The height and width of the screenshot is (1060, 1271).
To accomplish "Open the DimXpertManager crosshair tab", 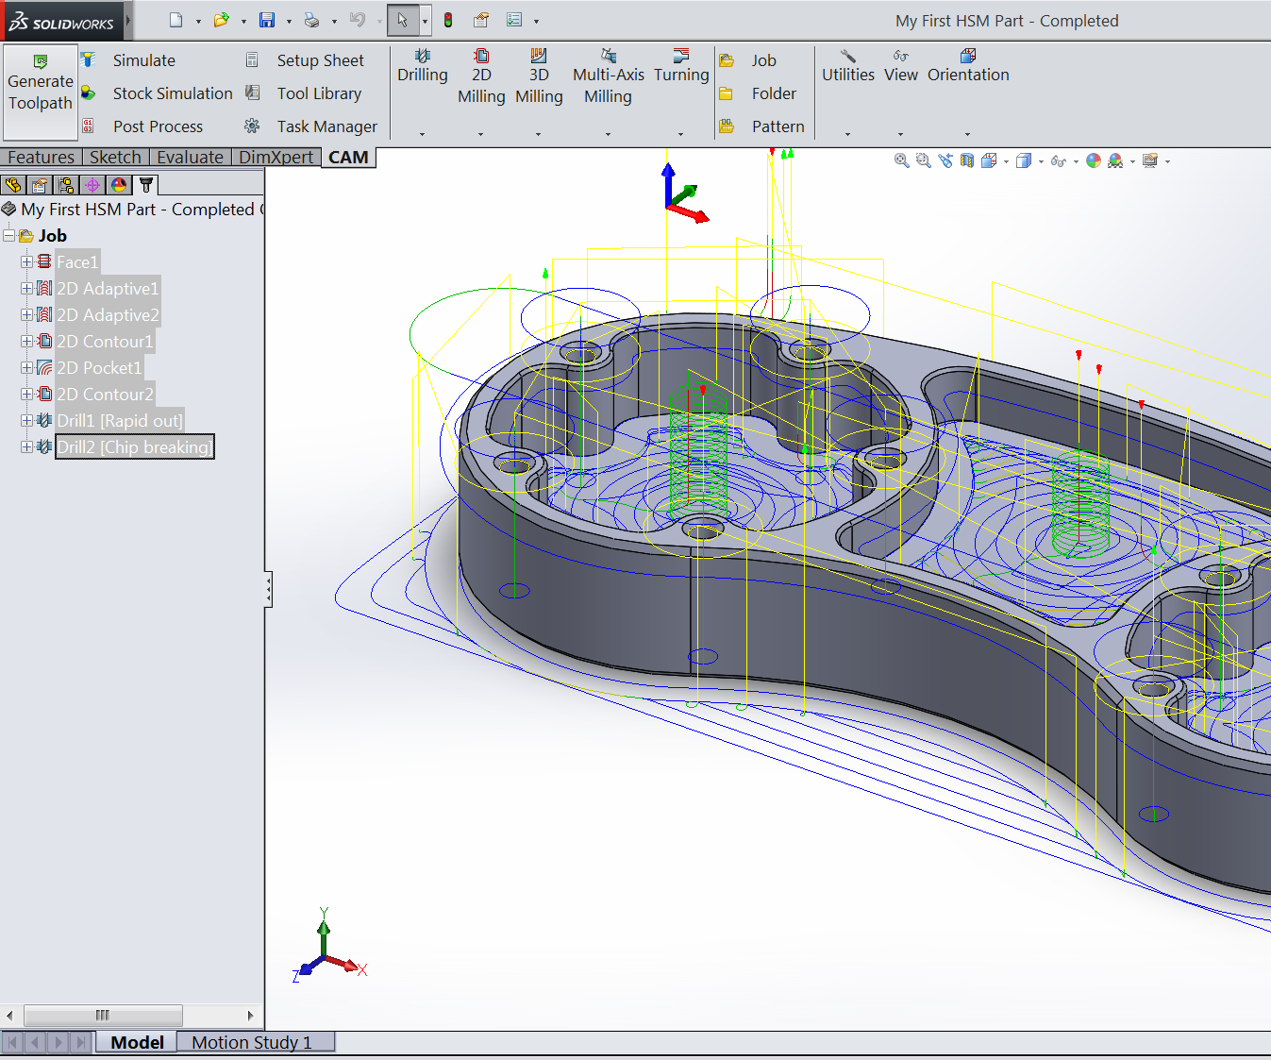I will tap(92, 185).
